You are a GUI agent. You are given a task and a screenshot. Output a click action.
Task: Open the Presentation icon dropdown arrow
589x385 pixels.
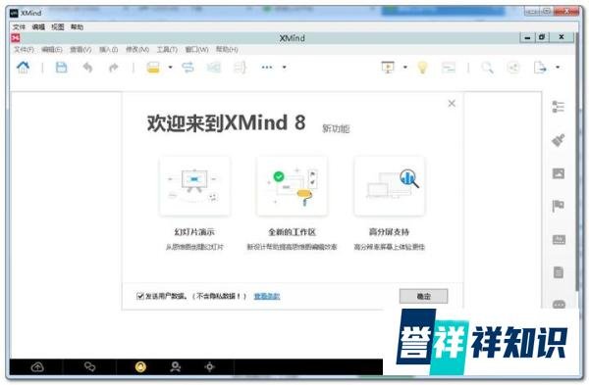404,68
